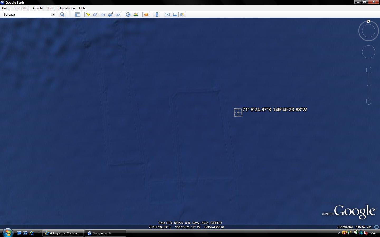Click zoom-in end of zoom slider
Image resolution: width=380 pixels, height=237 pixels.
click(x=369, y=69)
